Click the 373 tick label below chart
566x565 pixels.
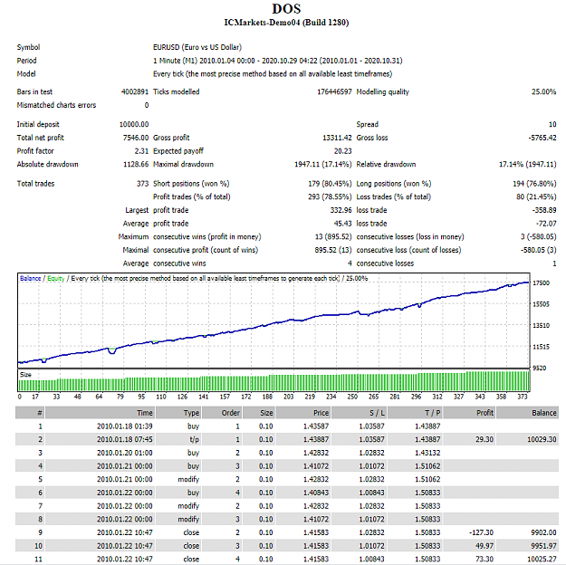click(523, 397)
